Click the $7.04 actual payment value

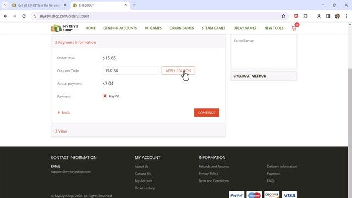[x=108, y=84]
